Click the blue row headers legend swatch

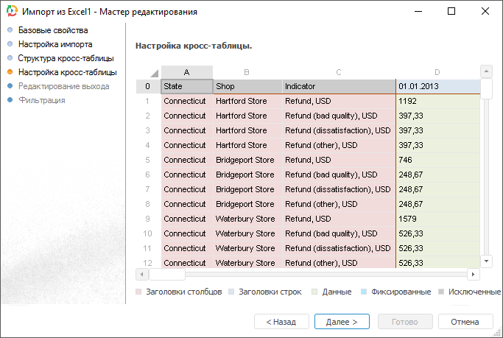click(232, 292)
